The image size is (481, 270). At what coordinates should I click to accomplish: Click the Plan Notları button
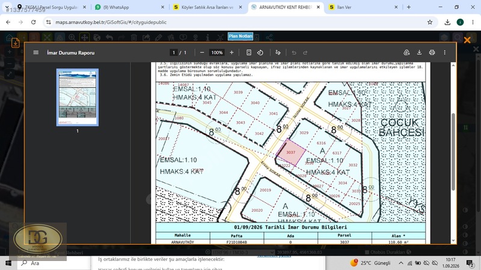240,36
